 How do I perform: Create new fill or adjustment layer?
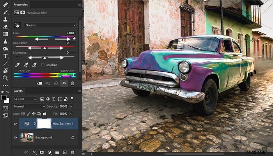[50, 152]
